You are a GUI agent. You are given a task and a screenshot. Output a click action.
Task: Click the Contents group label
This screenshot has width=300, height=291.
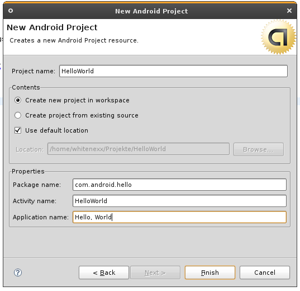coord(26,87)
